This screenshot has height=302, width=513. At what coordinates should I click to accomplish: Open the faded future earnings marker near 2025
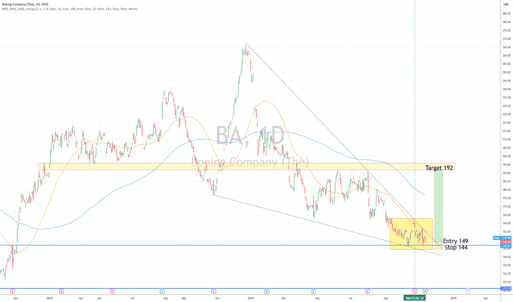468,291
